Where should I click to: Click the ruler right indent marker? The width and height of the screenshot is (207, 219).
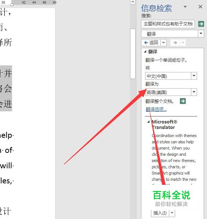[x=12, y=4]
